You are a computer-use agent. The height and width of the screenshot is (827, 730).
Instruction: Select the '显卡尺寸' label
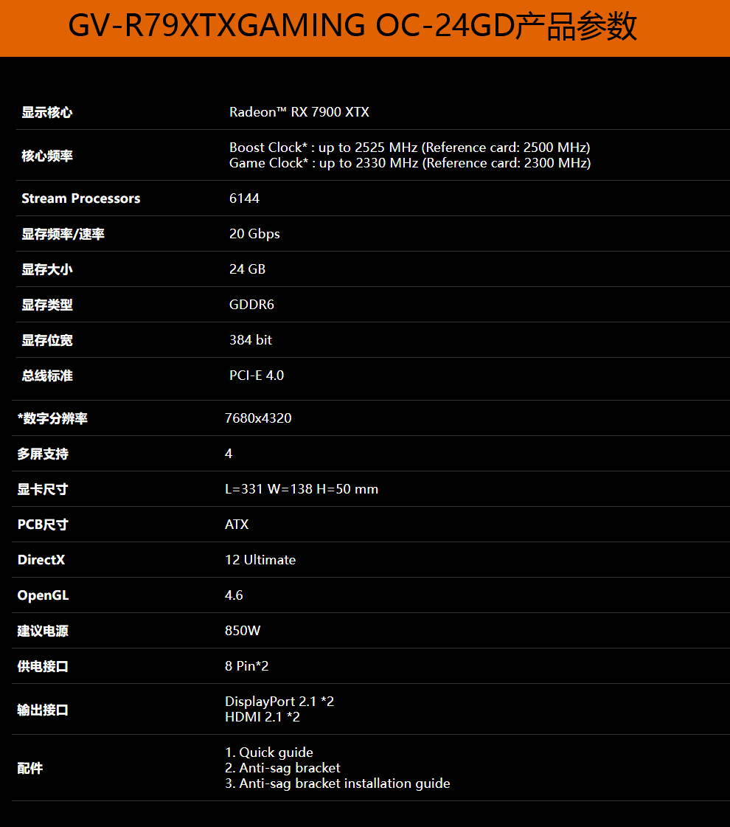[x=43, y=489]
